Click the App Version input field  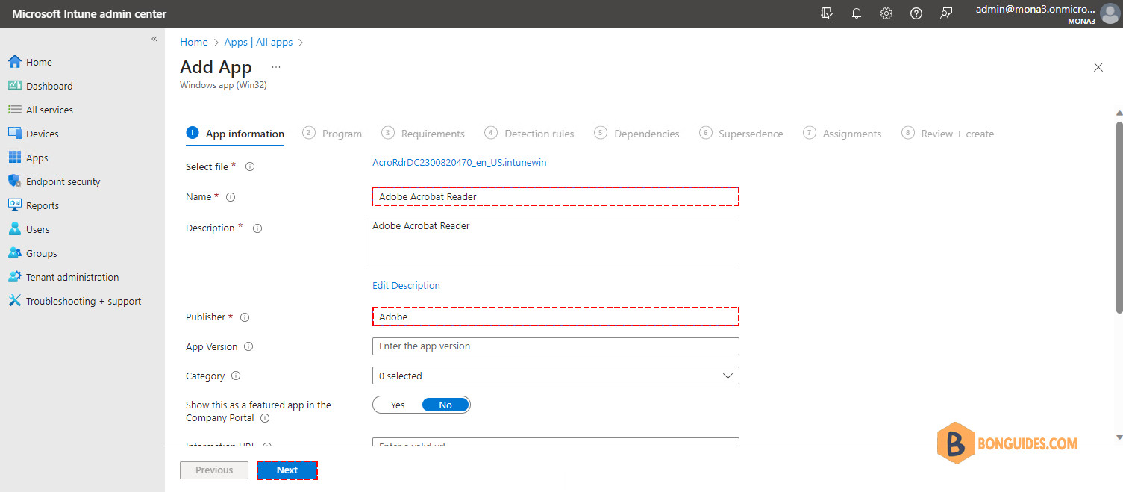pos(555,346)
